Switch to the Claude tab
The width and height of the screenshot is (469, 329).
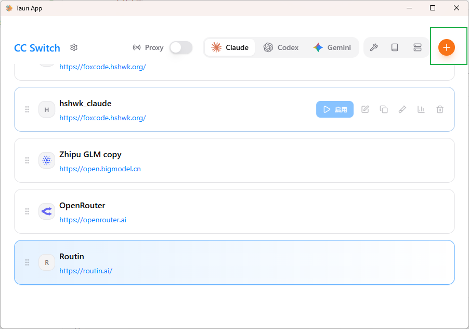pos(230,47)
